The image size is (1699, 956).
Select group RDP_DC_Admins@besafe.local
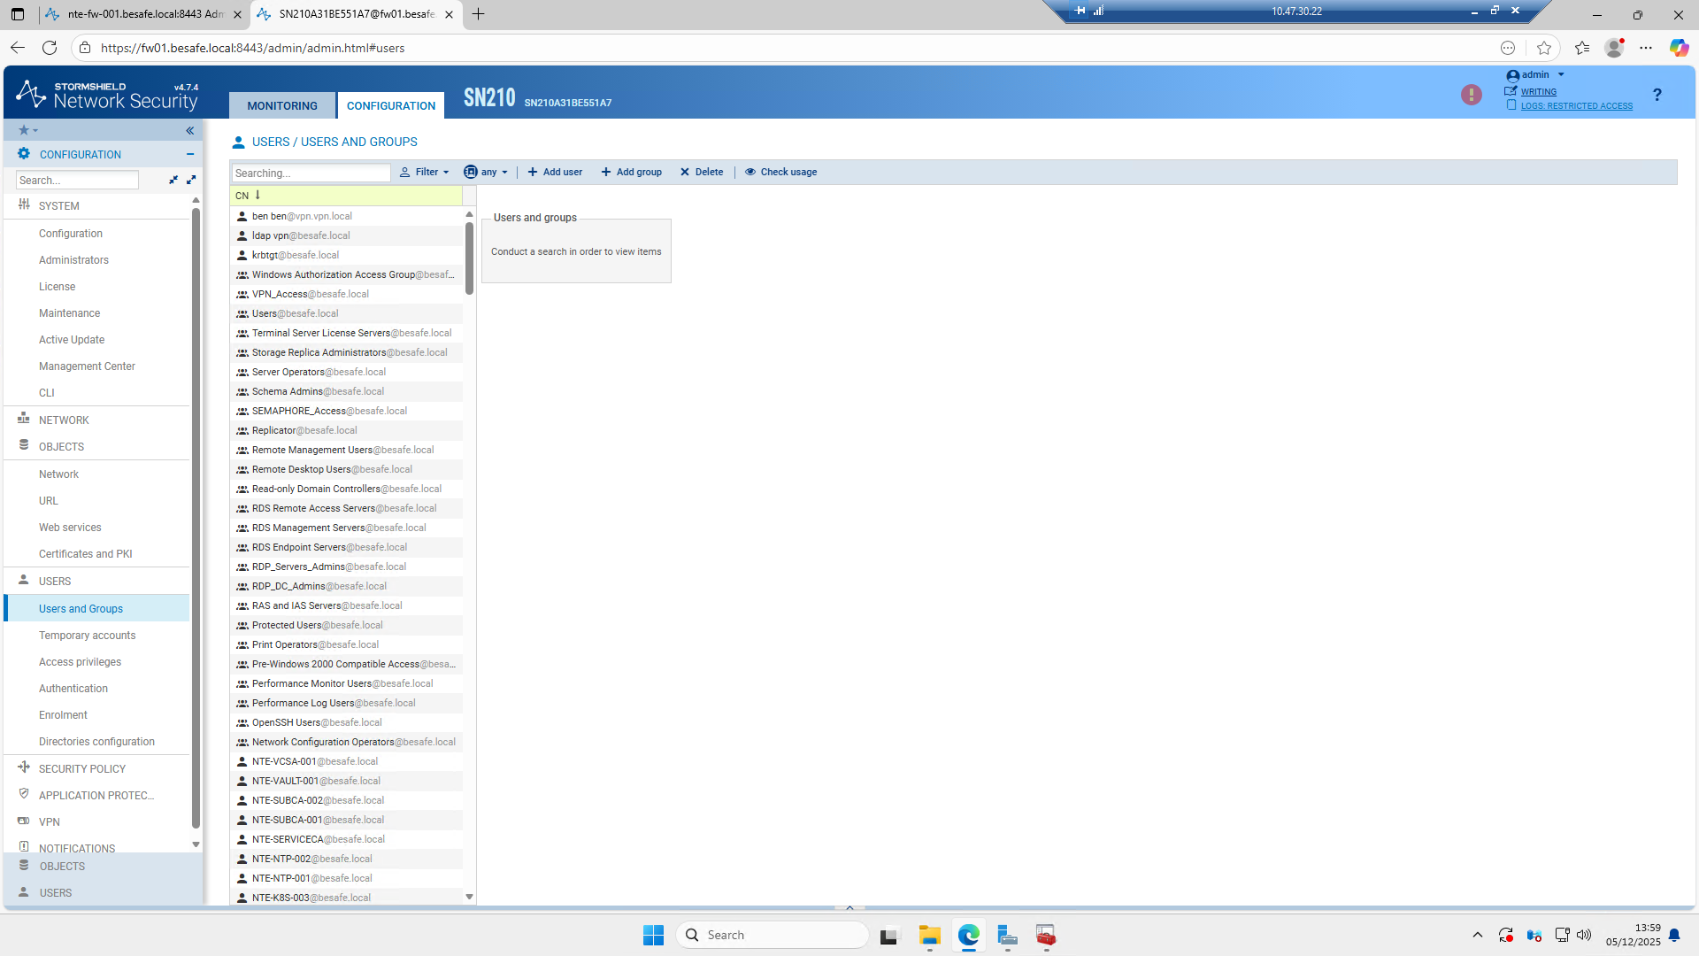346,586
